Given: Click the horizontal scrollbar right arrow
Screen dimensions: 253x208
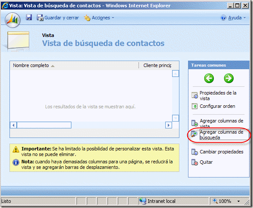Looking at the screenshot, I should [169, 125].
